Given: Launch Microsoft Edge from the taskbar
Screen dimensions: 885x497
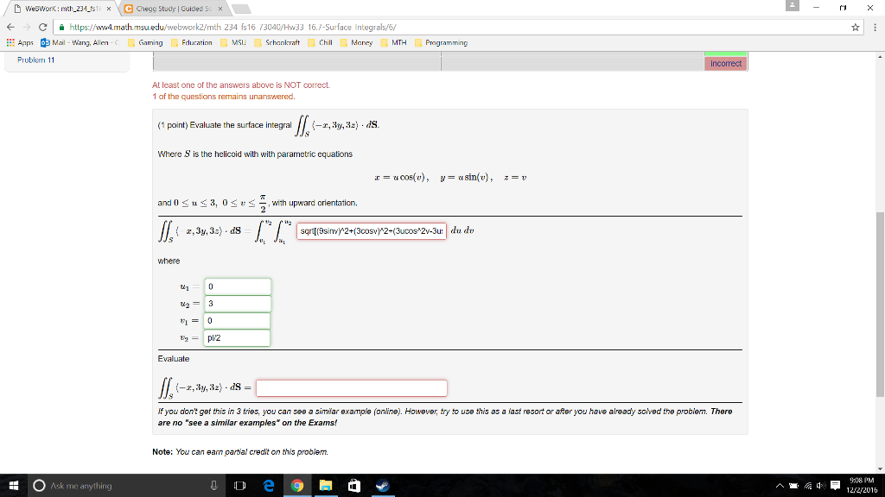Looking at the screenshot, I should click(268, 485).
